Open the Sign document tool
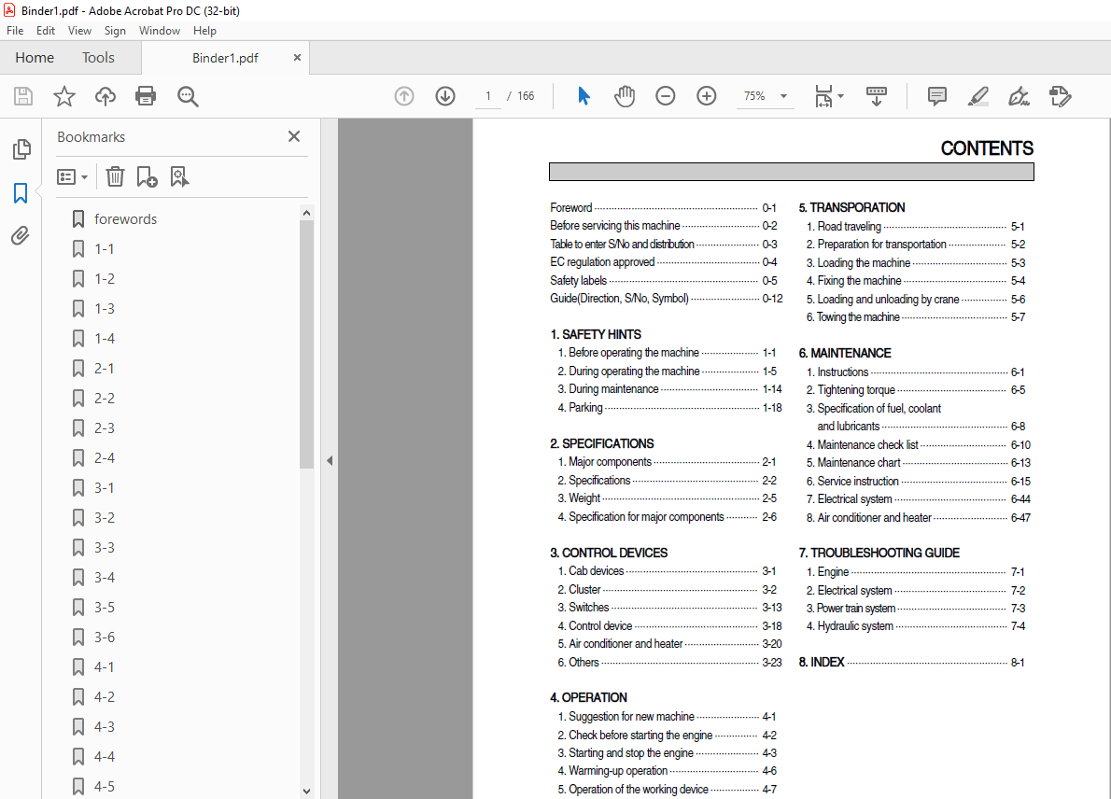The height and width of the screenshot is (799, 1111). [x=1019, y=95]
